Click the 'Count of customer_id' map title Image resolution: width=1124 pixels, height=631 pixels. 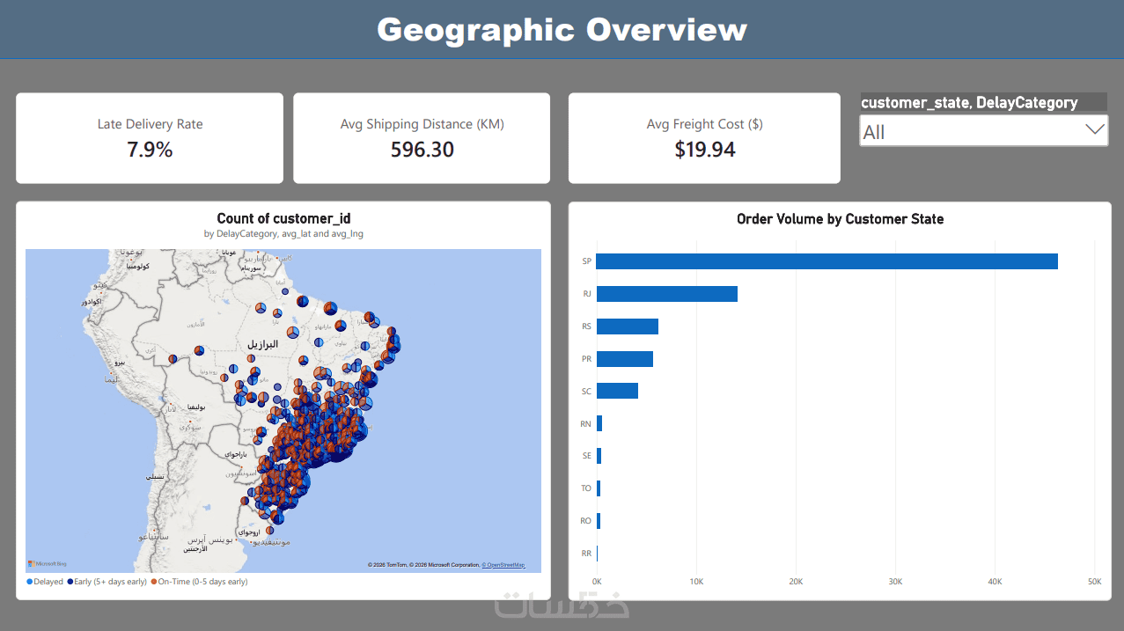[x=283, y=218]
